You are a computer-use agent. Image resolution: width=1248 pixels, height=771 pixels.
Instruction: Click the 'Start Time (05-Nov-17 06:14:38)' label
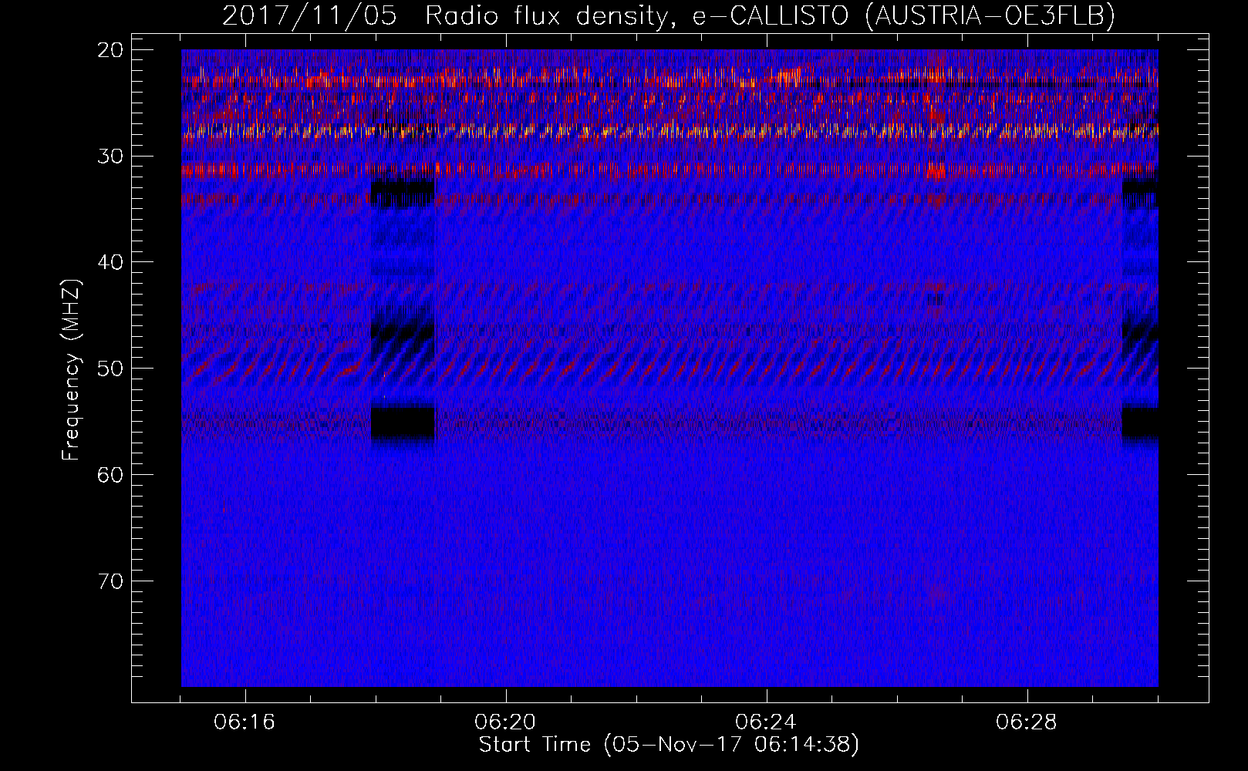click(x=669, y=745)
